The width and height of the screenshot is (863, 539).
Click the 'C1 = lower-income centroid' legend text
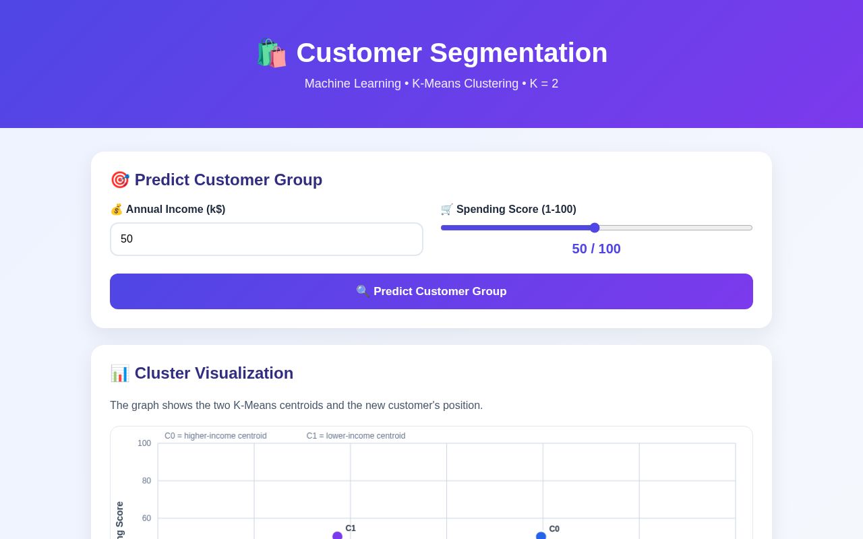pos(356,436)
